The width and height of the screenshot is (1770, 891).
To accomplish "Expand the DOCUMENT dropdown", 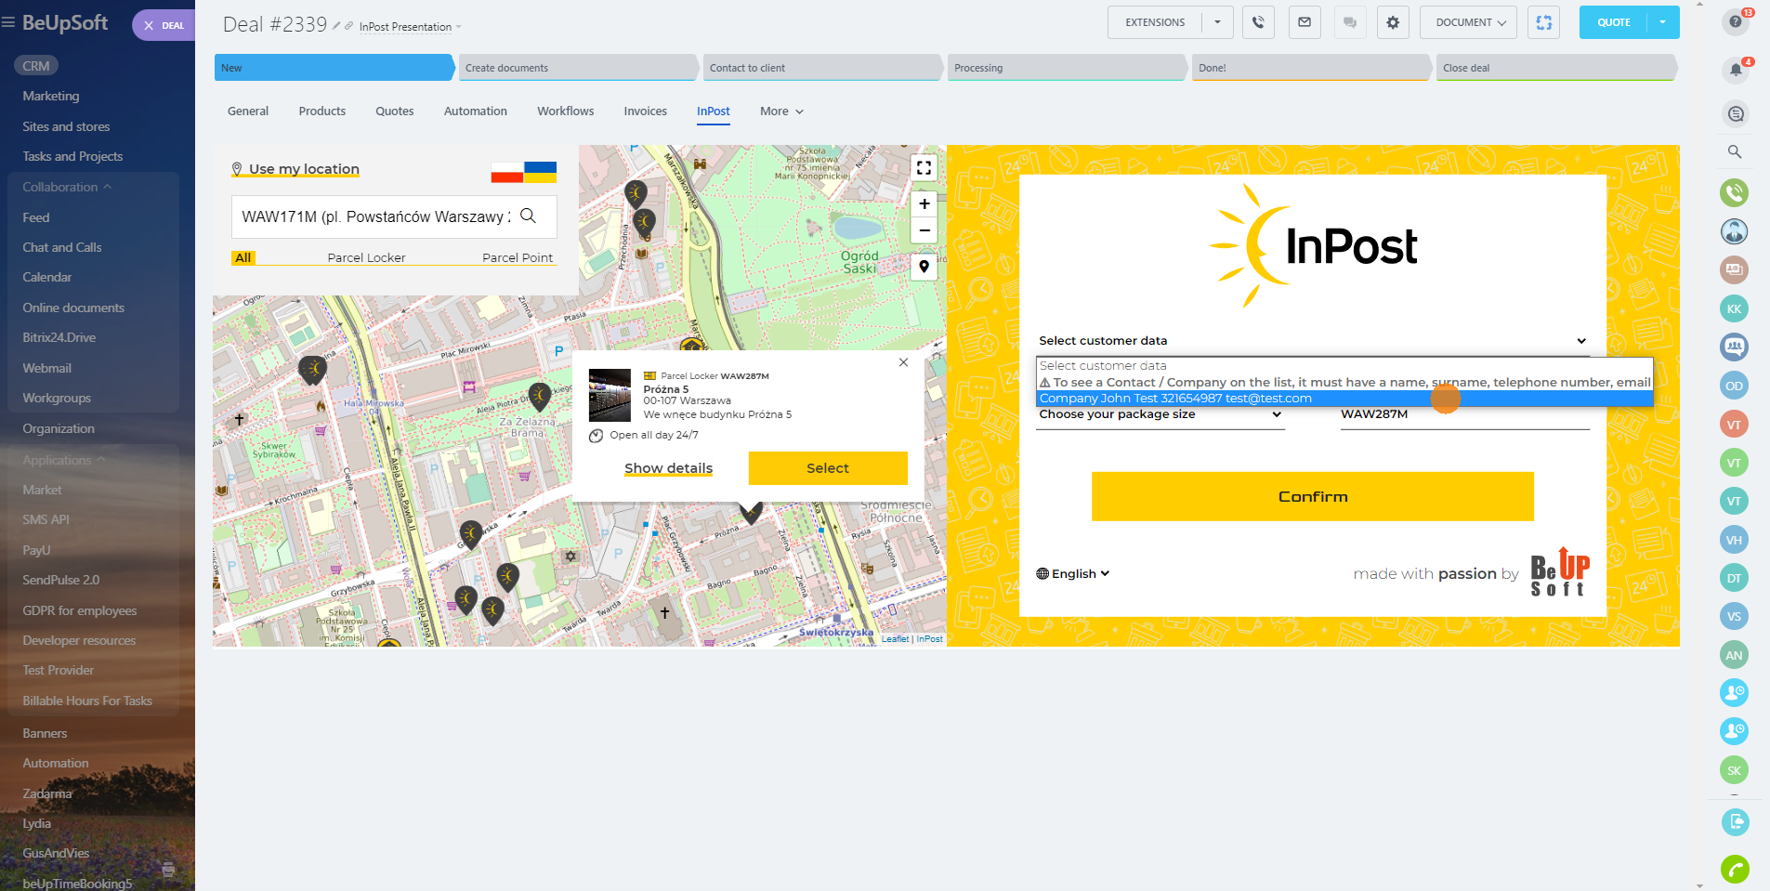I will click(1469, 22).
